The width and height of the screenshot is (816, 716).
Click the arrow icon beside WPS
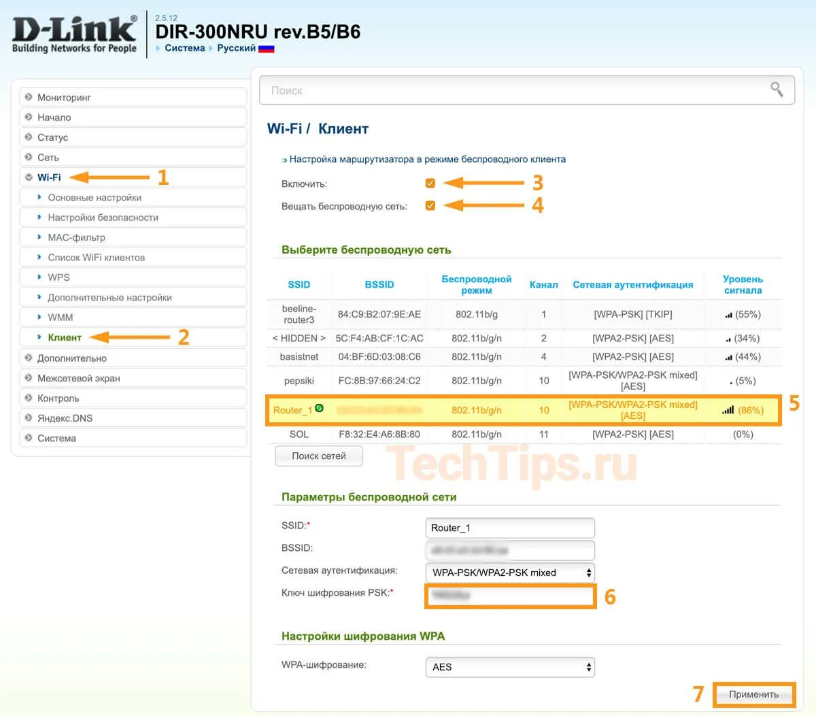pos(39,277)
